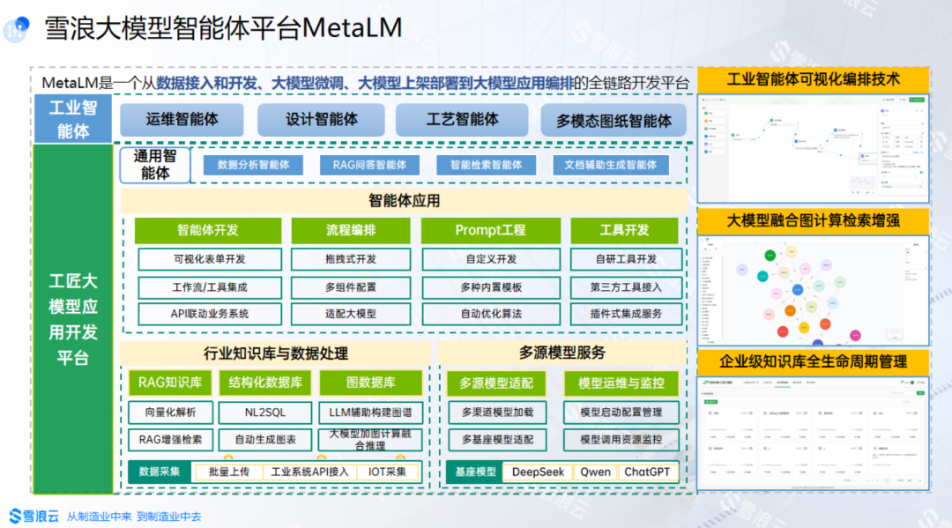Click the slogan 从制造业中来 到制造业中去
952x528 pixels.
134,517
